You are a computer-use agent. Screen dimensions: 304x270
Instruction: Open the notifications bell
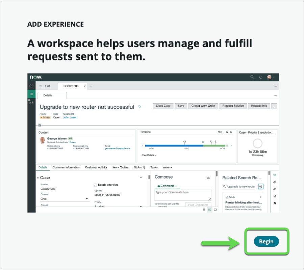click(x=261, y=77)
